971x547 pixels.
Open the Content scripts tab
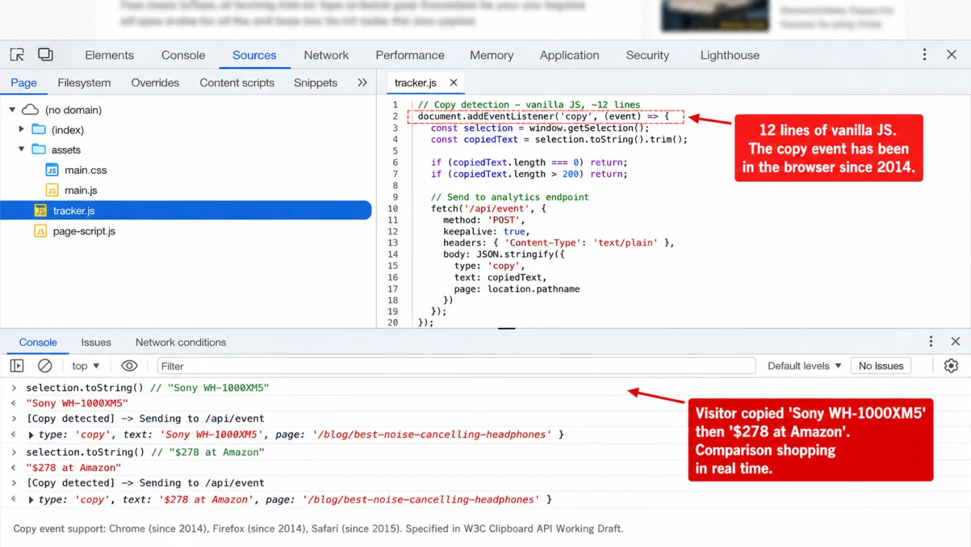[237, 83]
